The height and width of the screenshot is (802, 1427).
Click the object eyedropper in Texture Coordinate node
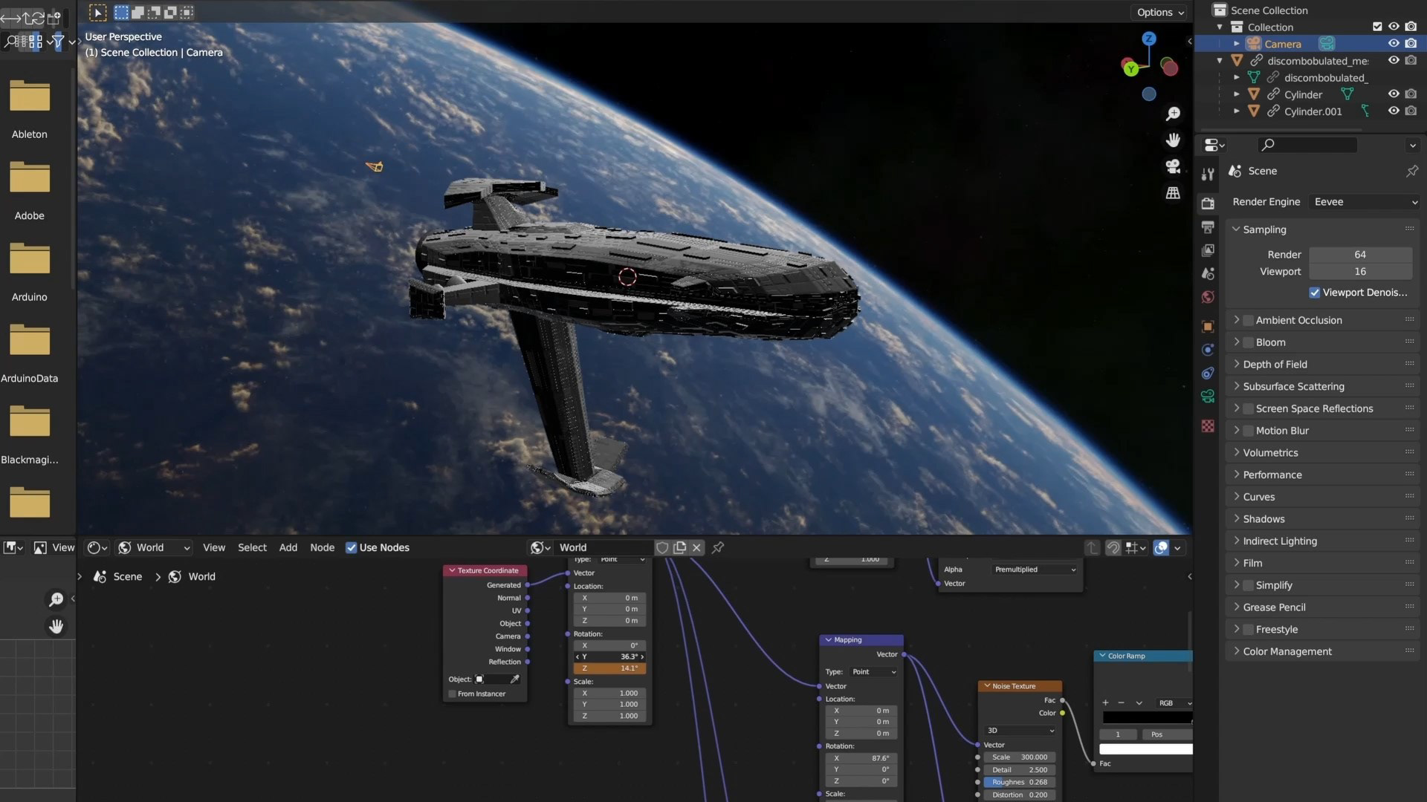(x=514, y=679)
